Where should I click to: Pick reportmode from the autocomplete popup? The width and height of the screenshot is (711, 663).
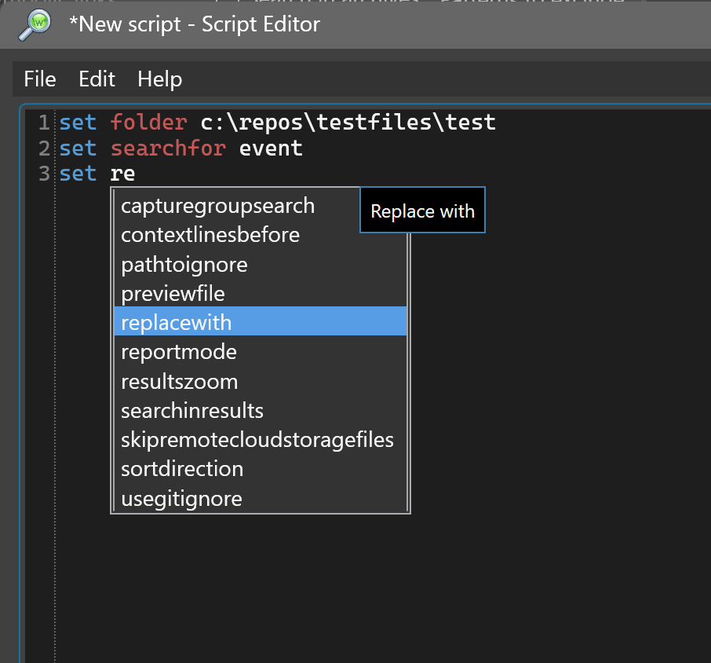pyautogui.click(x=261, y=352)
